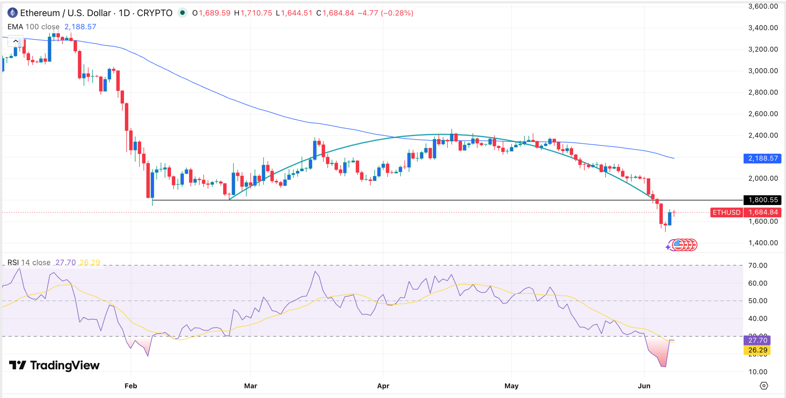Collapse the indicator legend chevron
Image resolution: width=786 pixels, height=398 pixels.
coord(16,41)
